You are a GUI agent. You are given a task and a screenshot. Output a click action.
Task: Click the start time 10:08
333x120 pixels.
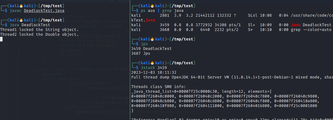(x=266, y=15)
